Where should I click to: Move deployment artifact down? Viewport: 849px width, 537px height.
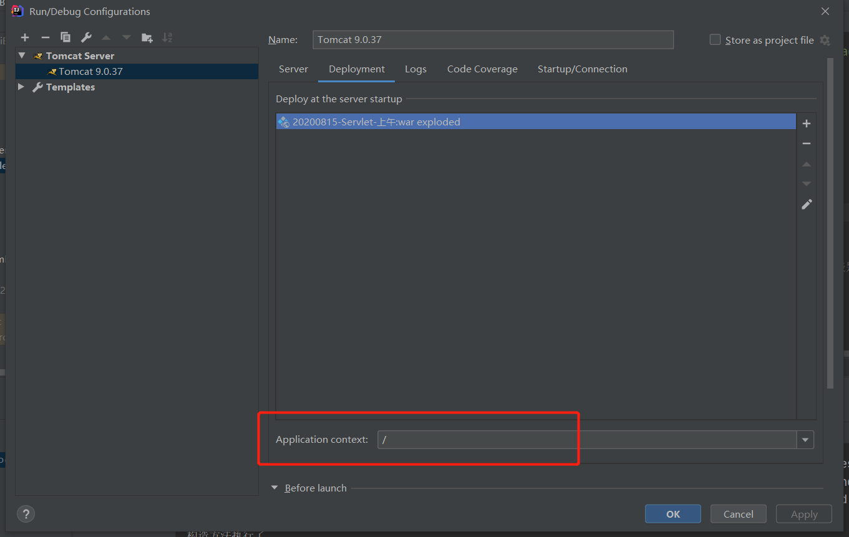tap(807, 184)
